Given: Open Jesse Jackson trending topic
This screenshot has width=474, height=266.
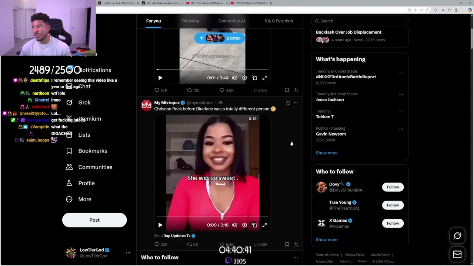Looking at the screenshot, I should click(x=330, y=100).
